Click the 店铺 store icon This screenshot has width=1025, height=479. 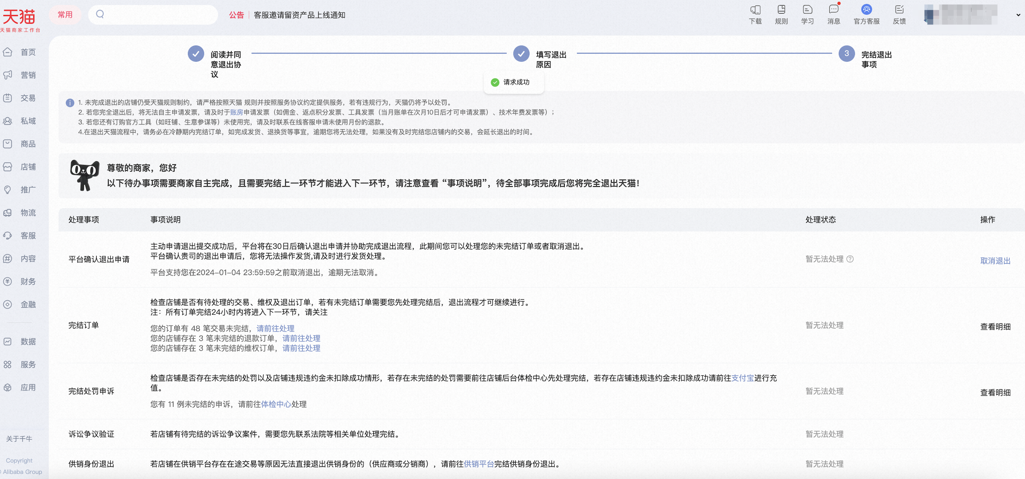(x=8, y=167)
